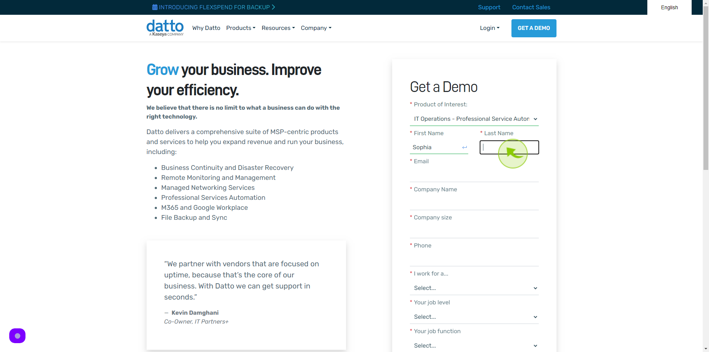Click the 'Managed Networking Services' bullet

(208, 188)
